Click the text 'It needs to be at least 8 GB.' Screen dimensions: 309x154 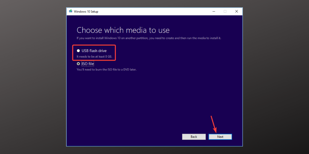pyautogui.click(x=94, y=57)
